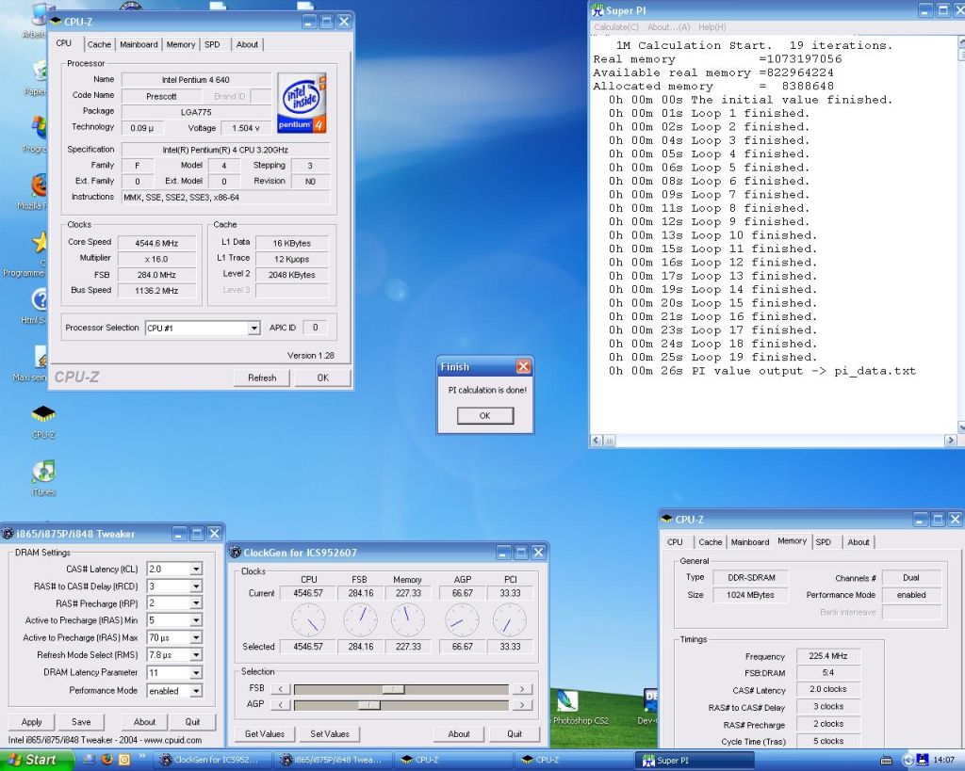The width and height of the screenshot is (965, 771).
Task: Open About tab in top CPU-Z
Action: 247,44
